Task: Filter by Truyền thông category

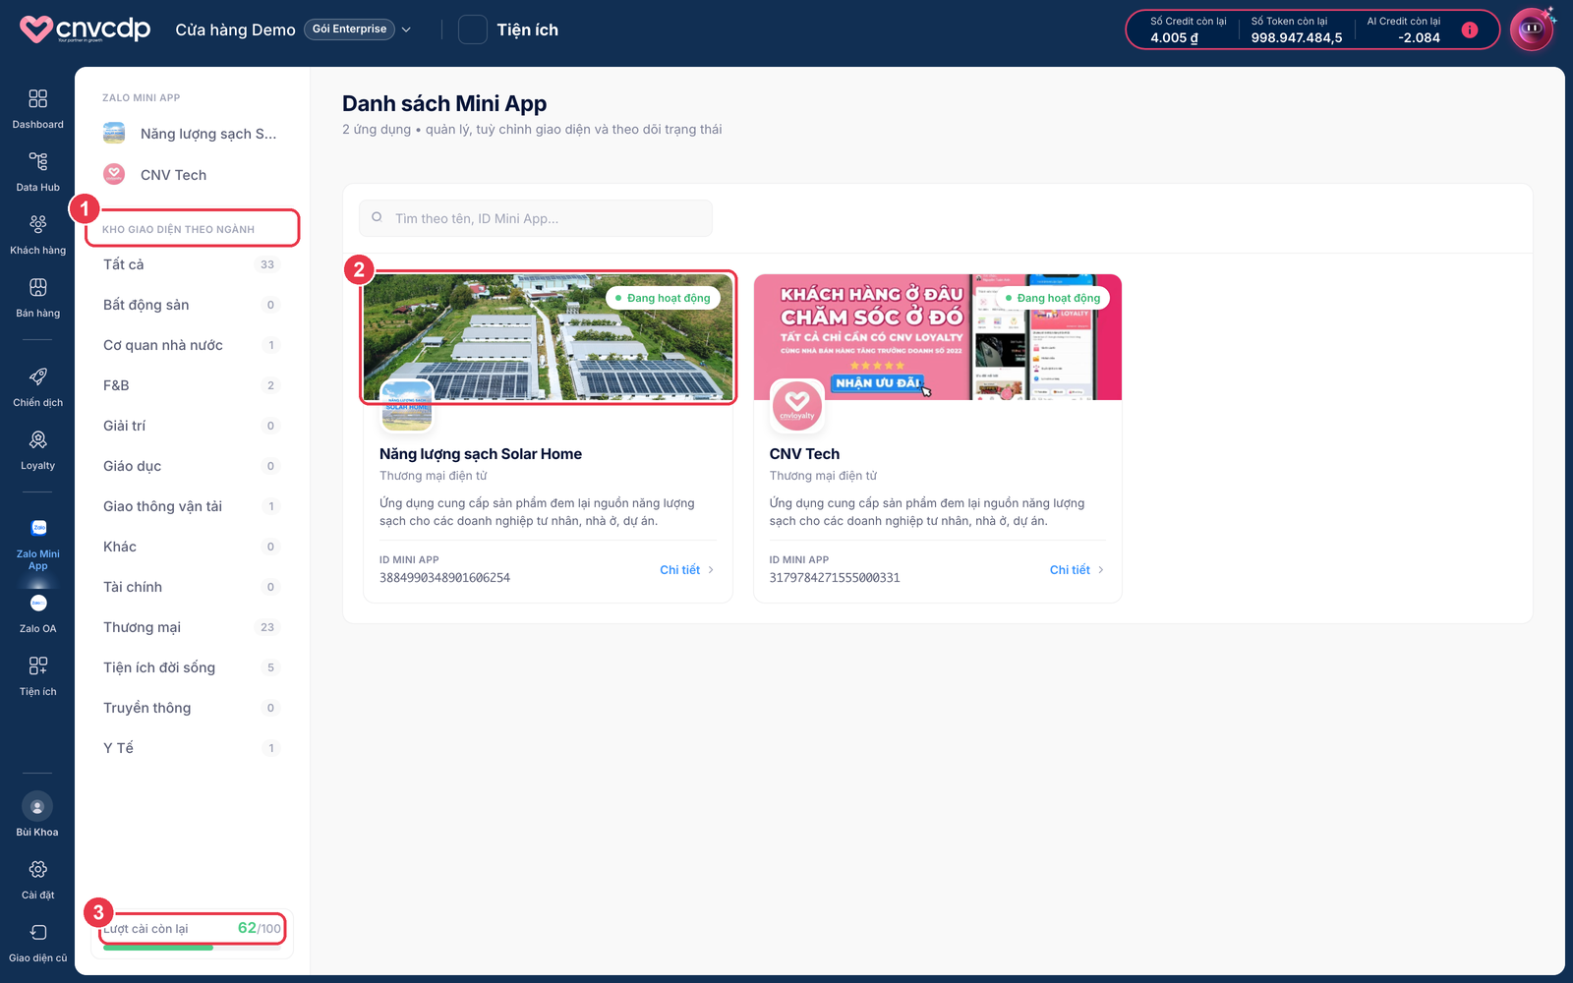Action: tap(192, 708)
